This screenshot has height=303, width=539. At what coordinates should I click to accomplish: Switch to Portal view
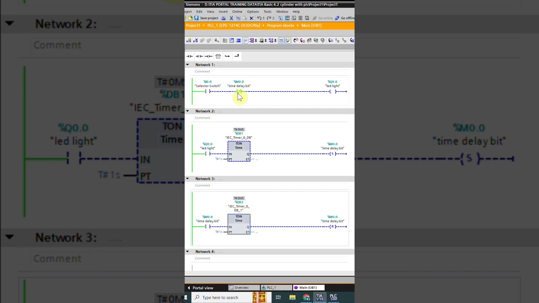[200, 288]
